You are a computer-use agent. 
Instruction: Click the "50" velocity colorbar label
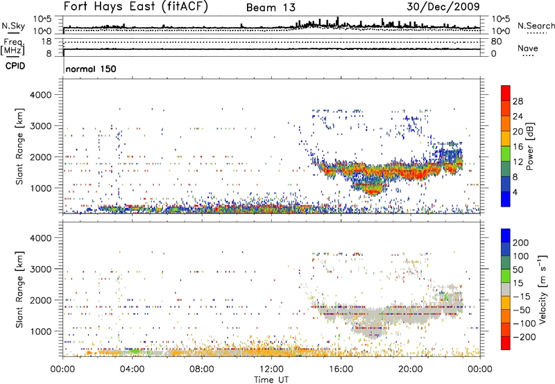[x=518, y=270]
